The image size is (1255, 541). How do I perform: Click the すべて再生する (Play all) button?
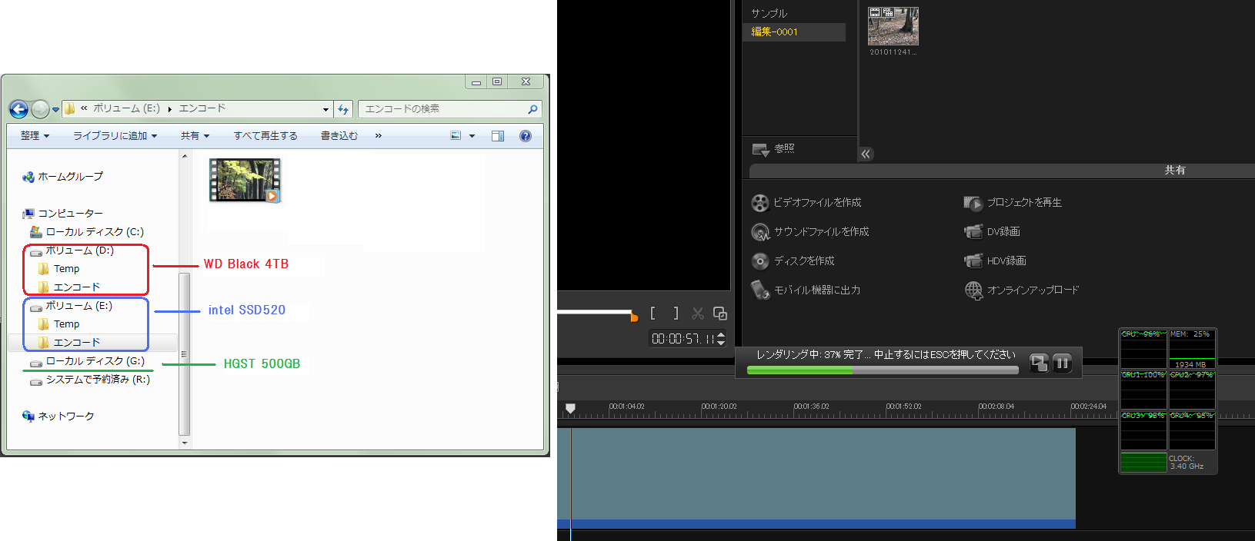pos(265,136)
